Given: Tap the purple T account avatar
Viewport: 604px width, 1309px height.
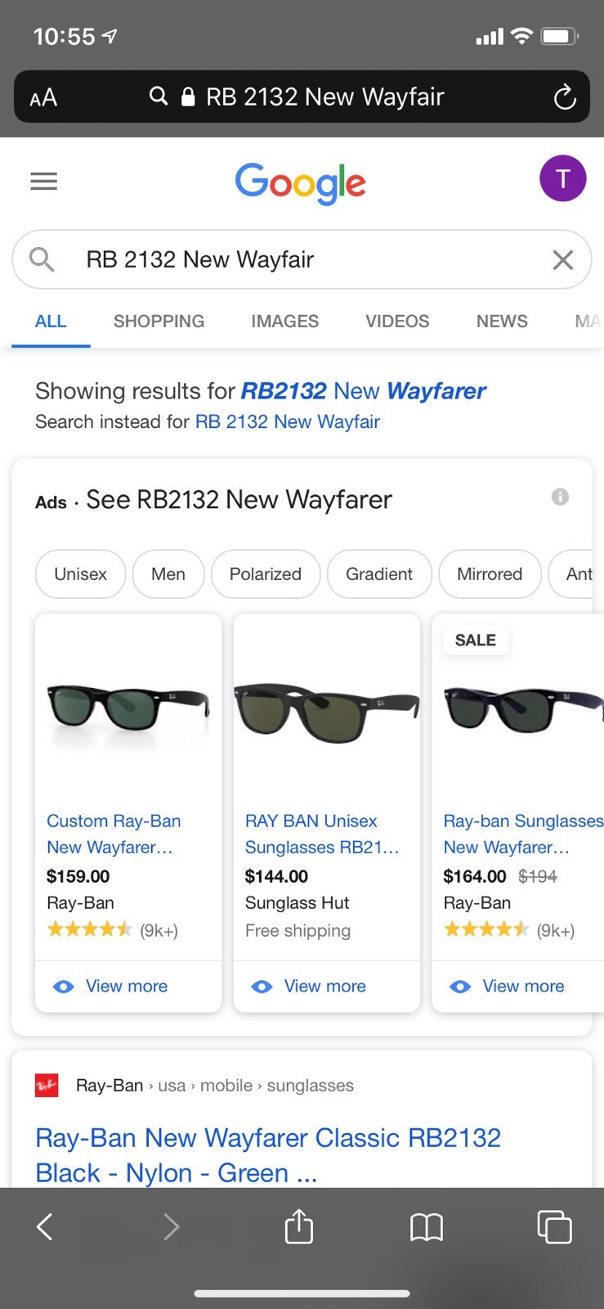Looking at the screenshot, I should [562, 178].
